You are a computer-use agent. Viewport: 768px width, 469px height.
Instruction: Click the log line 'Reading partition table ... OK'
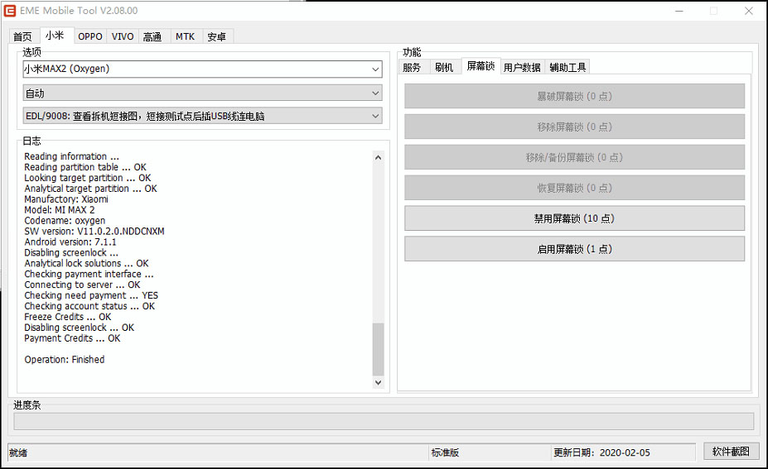tap(85, 167)
